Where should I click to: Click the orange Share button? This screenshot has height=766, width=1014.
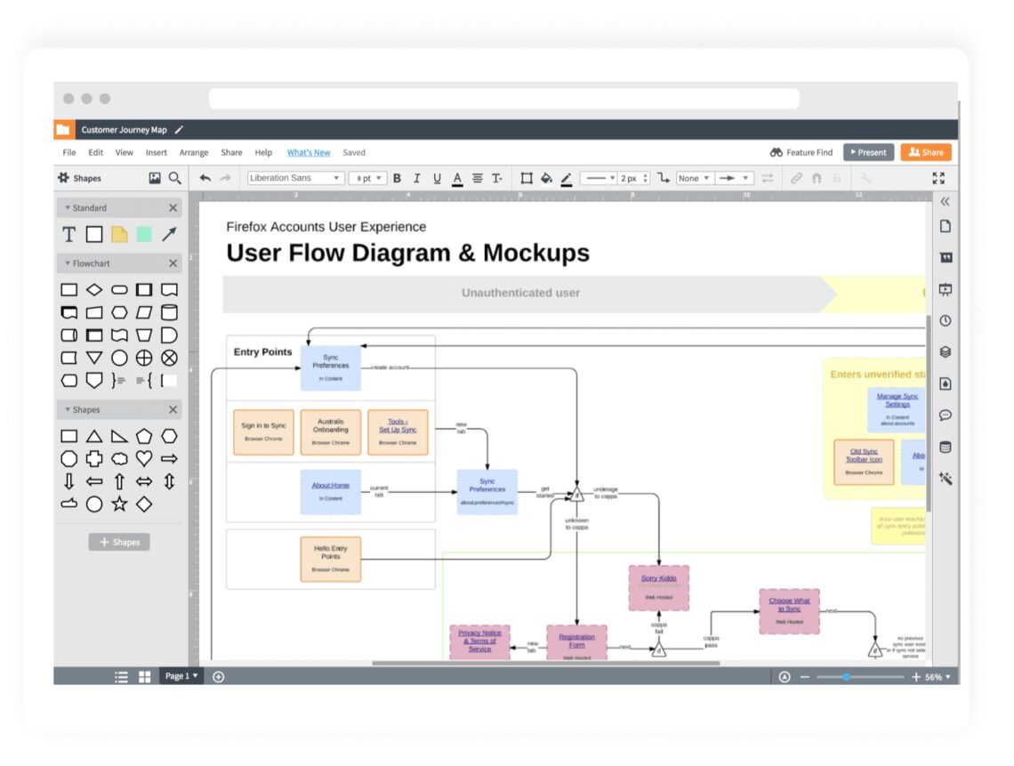[x=926, y=152]
